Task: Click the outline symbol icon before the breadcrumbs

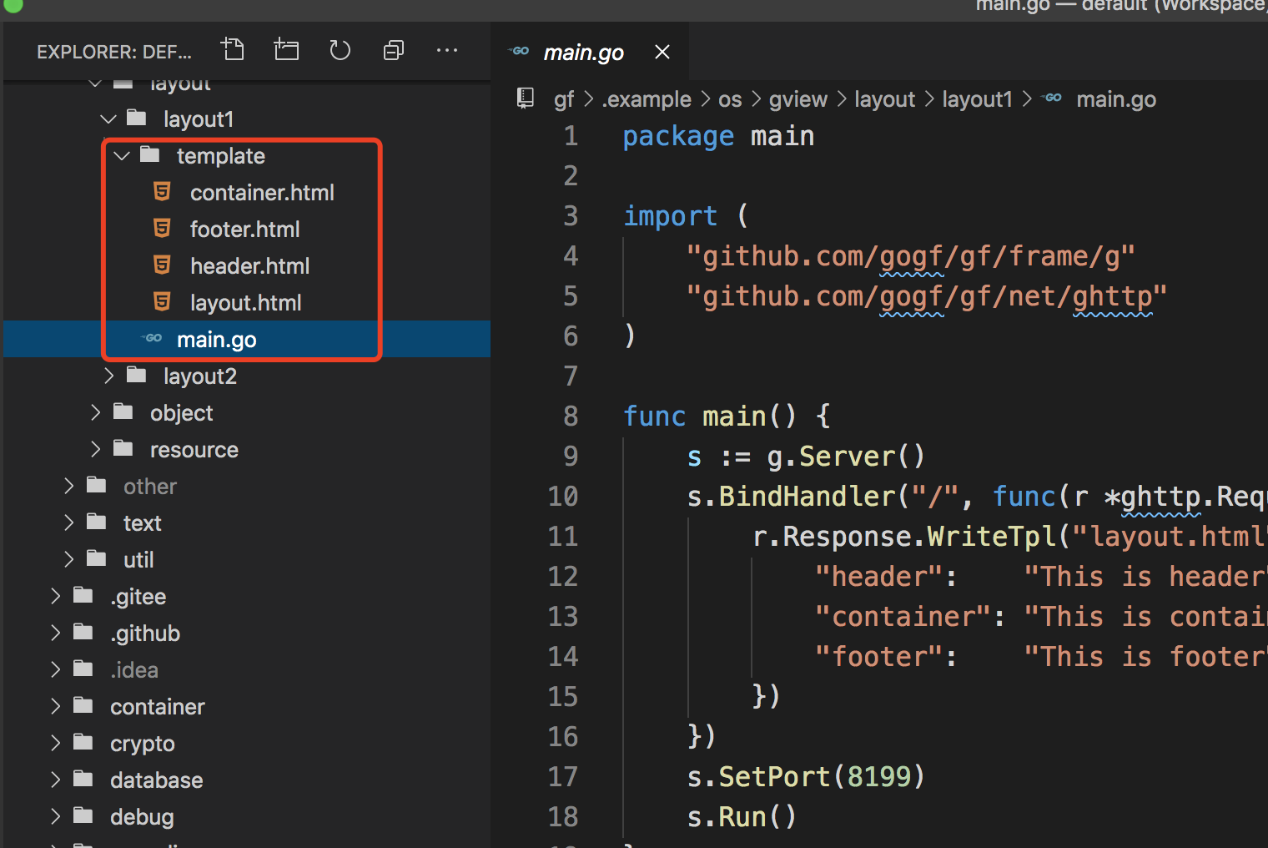Action: tap(524, 98)
